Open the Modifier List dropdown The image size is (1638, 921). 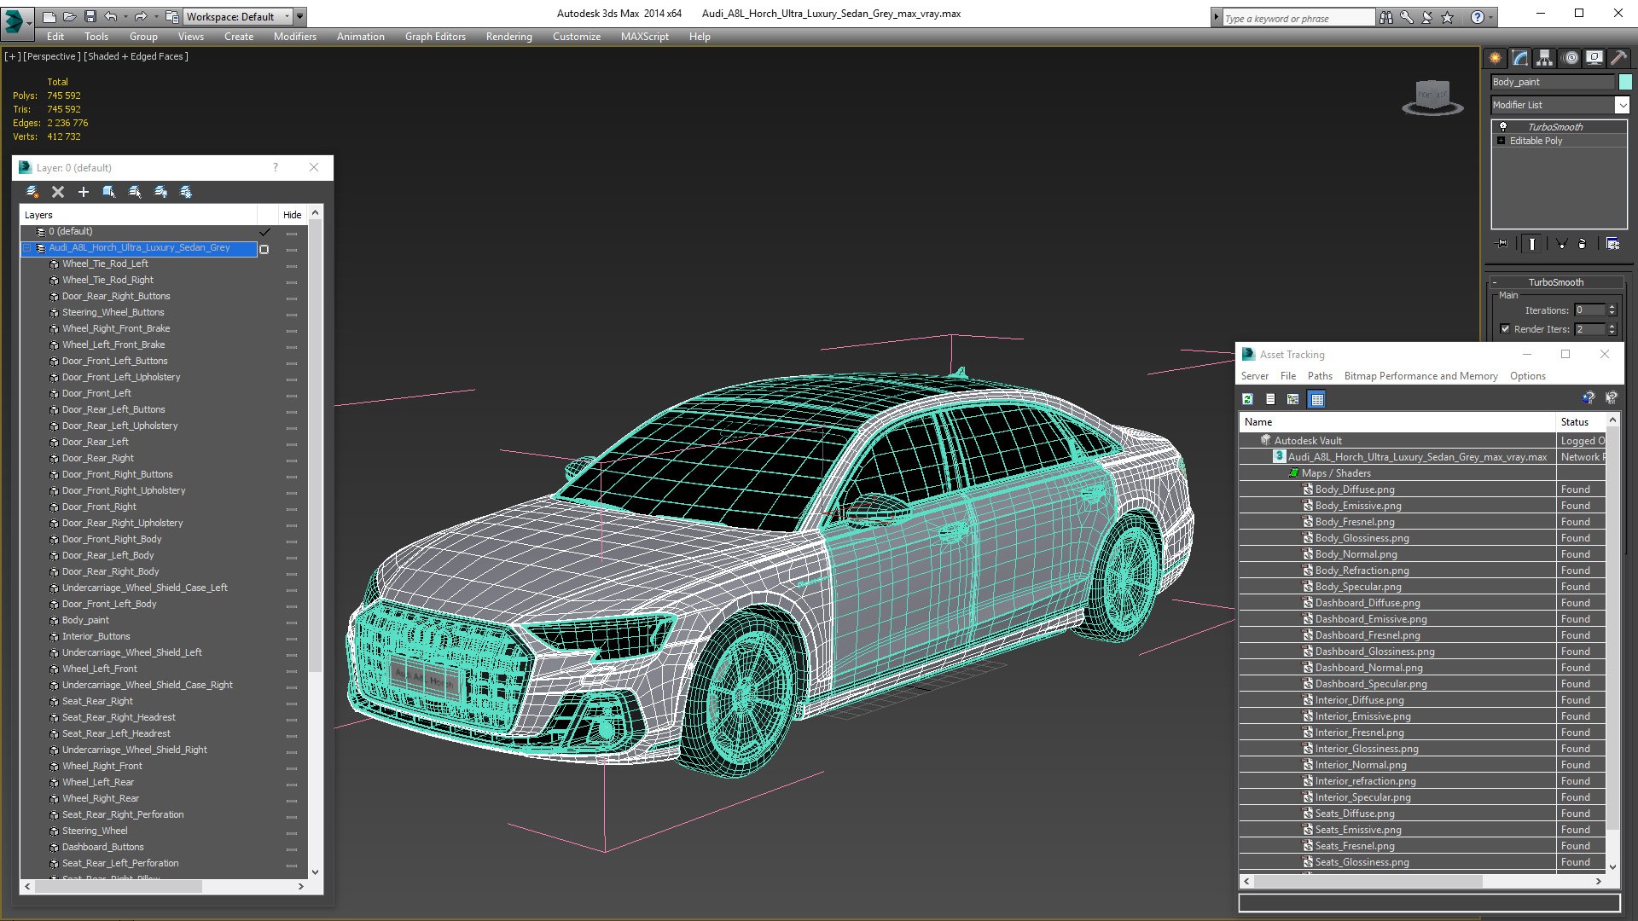(1621, 105)
